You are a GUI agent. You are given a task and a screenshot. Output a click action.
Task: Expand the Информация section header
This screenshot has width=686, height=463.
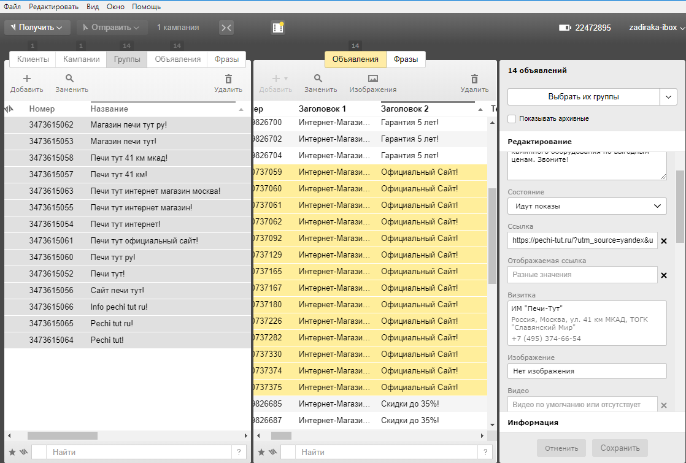pyautogui.click(x=592, y=423)
